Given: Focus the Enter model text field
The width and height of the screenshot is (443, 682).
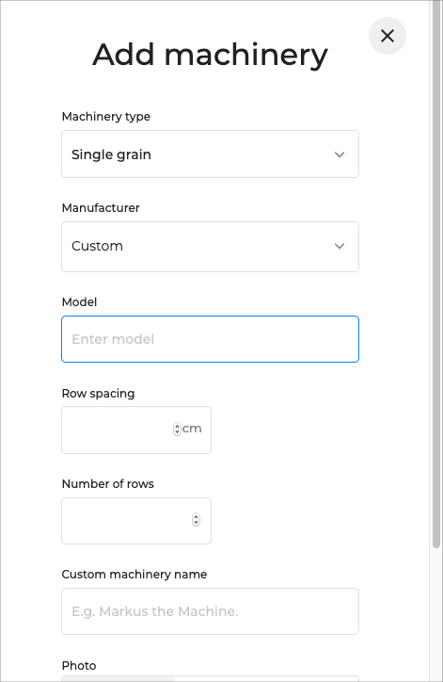Looking at the screenshot, I should pyautogui.click(x=210, y=339).
